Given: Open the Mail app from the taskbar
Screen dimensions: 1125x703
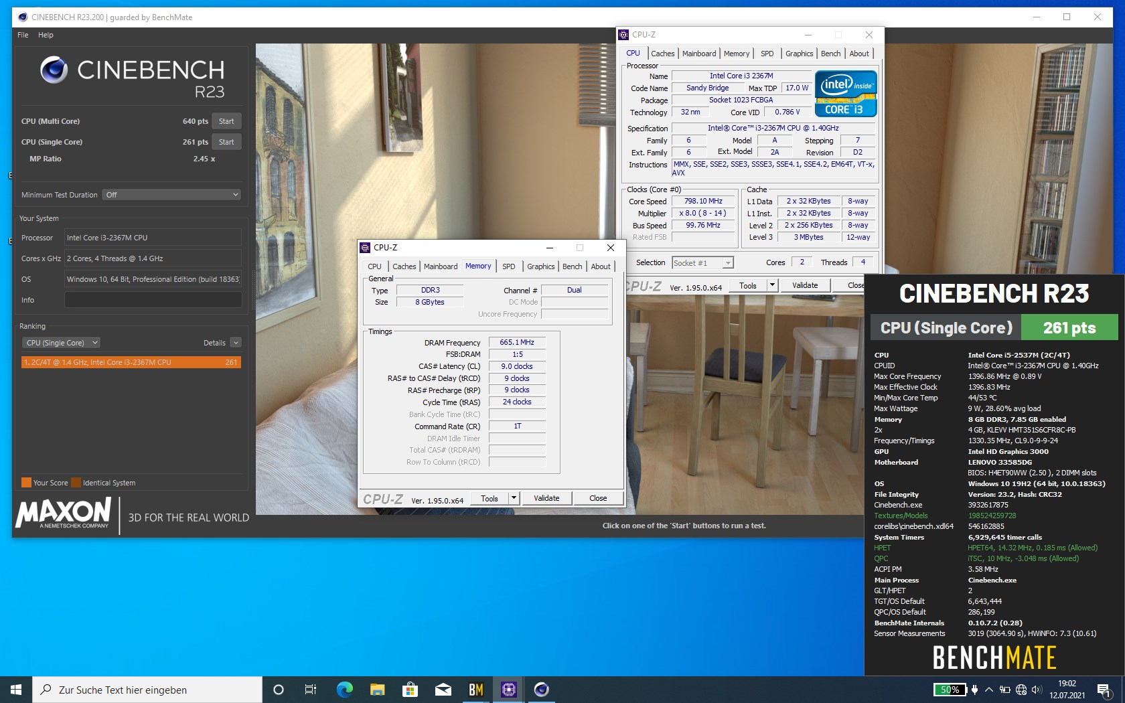Looking at the screenshot, I should tap(443, 690).
